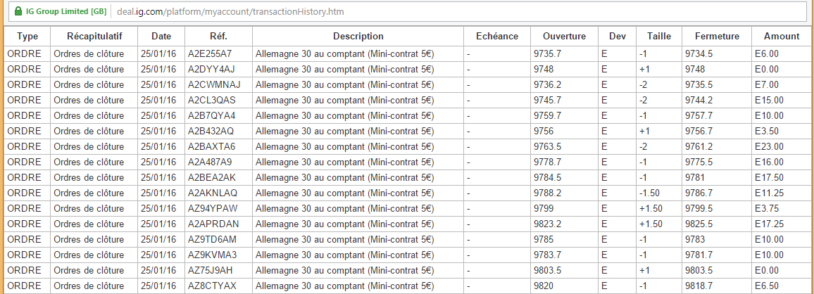This screenshot has width=814, height=294.
Task: Focus the address bar URL field
Action: [282, 12]
